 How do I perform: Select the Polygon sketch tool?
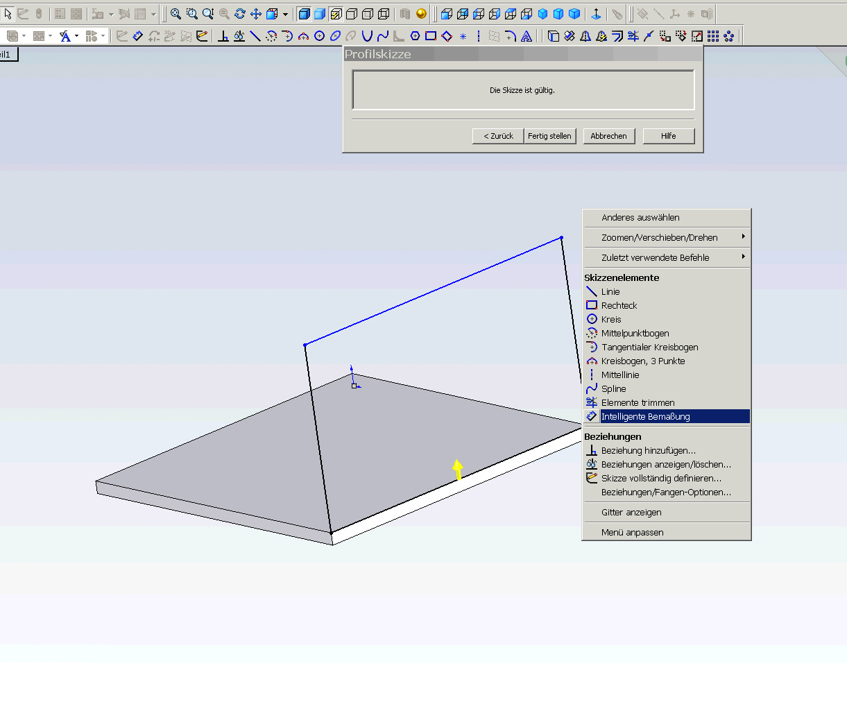(415, 35)
